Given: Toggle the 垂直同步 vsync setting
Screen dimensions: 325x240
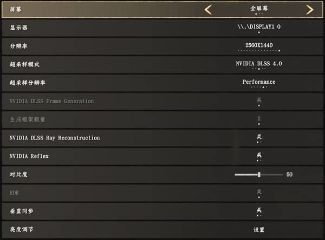Looking at the screenshot, I should pos(259,210).
